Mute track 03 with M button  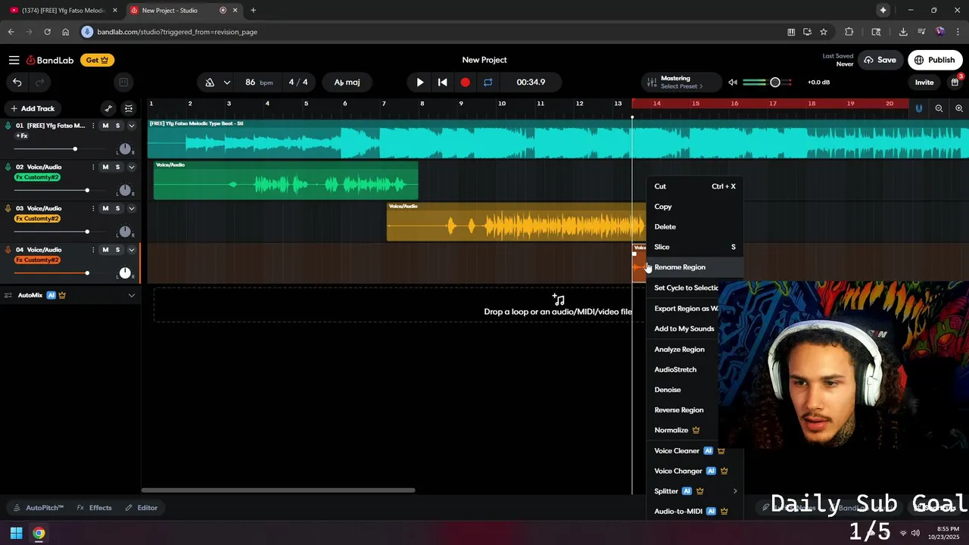click(105, 208)
